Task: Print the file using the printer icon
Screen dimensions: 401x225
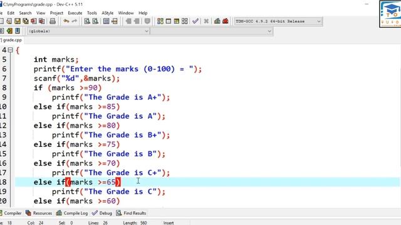Action: (53, 21)
